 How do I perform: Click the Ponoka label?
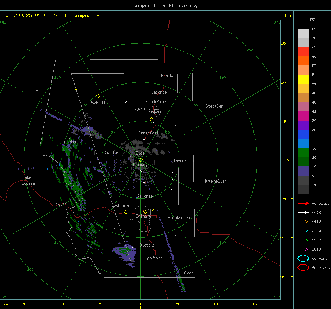click(168, 76)
